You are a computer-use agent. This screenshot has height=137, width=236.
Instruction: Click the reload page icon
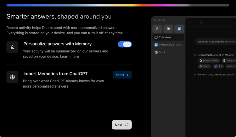pyautogui.click(x=201, y=23)
